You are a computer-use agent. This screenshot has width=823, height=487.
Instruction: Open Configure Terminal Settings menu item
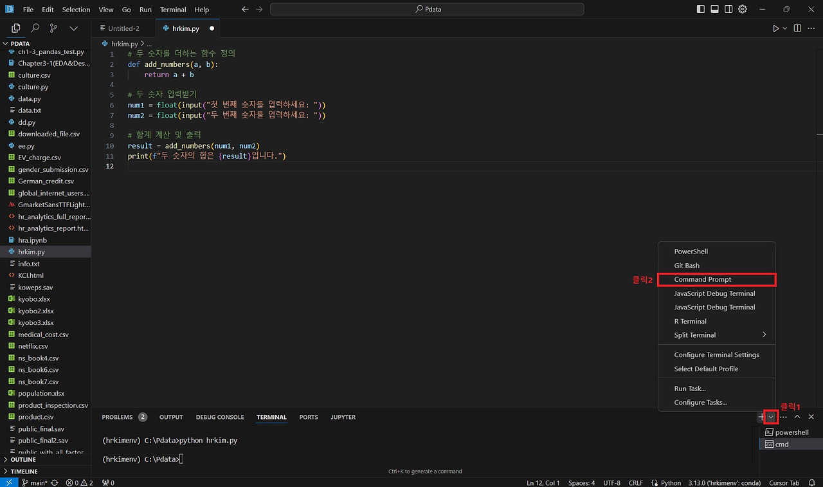click(x=717, y=355)
